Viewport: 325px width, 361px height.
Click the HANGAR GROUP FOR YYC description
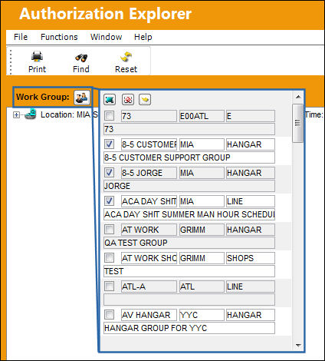189,328
